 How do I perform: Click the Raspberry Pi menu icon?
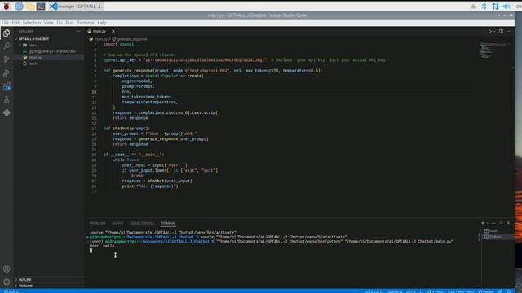(7, 7)
